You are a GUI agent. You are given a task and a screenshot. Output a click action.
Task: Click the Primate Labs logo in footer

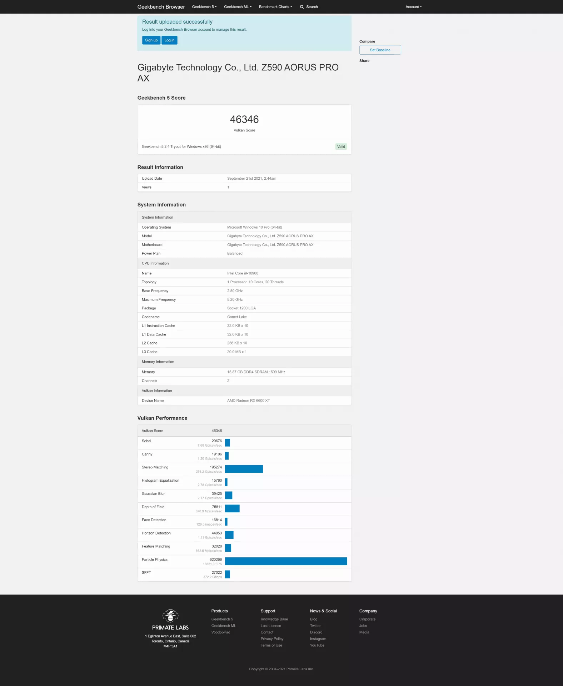point(170,620)
